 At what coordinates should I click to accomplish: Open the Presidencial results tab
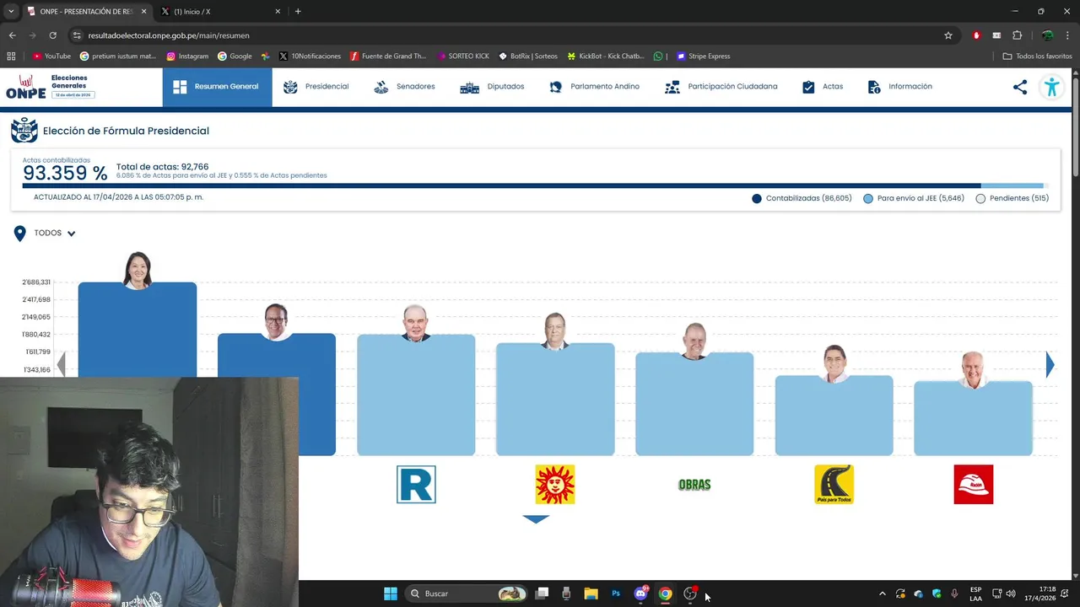click(x=316, y=87)
